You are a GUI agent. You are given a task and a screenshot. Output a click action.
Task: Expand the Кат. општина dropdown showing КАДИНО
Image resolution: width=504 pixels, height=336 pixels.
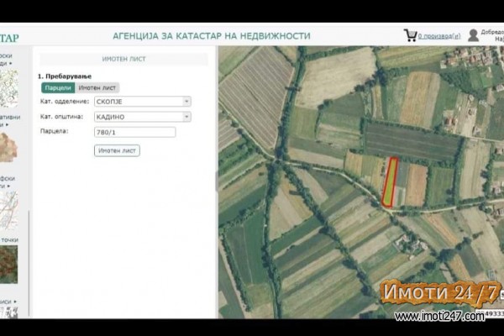coord(141,117)
